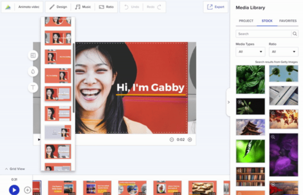Select the timeline block with night skyline
Image resolution: width=303 pixels, height=195 pixels.
[97, 188]
